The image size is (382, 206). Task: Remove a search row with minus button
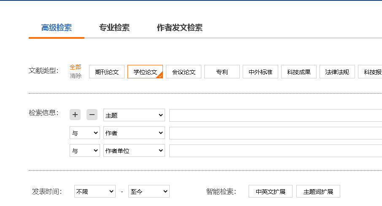[x=92, y=115]
